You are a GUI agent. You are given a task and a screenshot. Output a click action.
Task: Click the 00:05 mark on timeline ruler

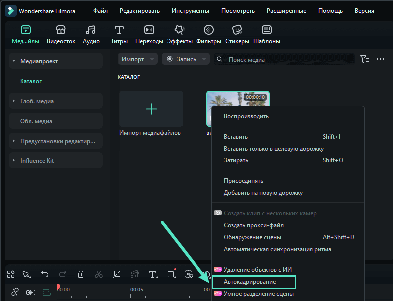[x=136, y=289]
